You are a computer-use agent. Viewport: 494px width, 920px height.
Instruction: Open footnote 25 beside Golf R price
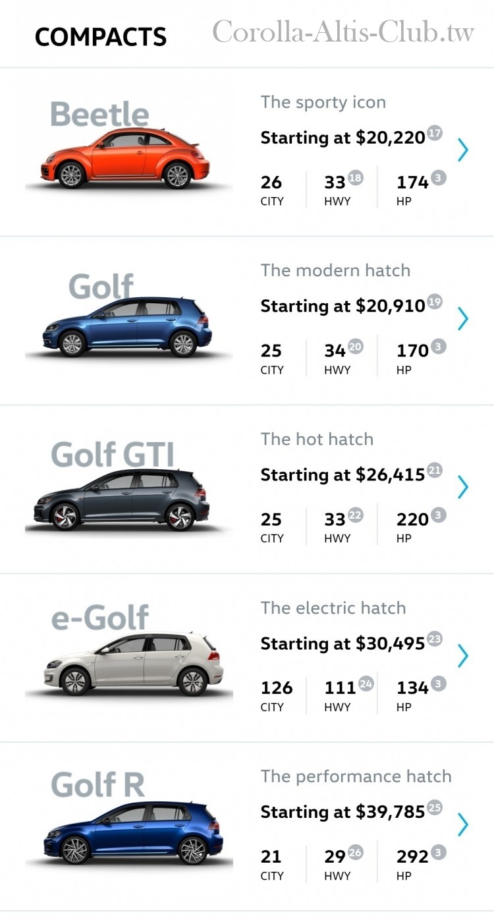pos(435,807)
